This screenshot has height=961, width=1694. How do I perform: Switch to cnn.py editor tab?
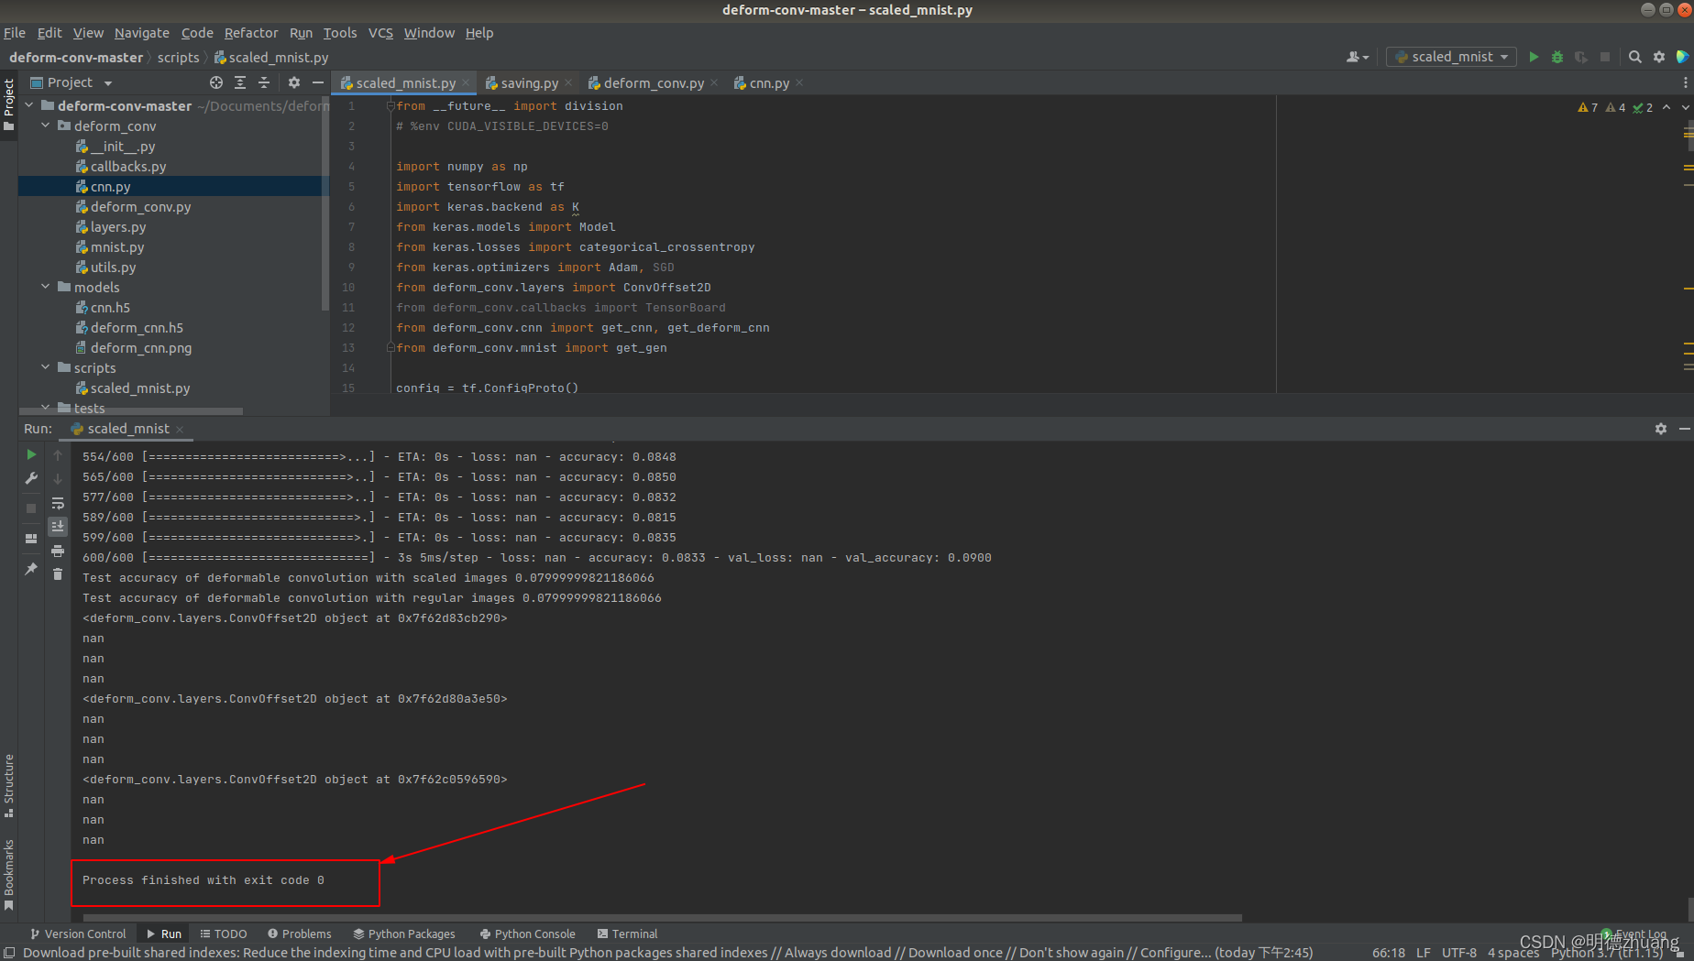pos(769,82)
